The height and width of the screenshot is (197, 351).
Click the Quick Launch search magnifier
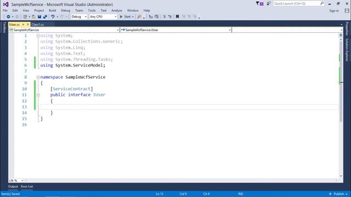coord(322,3)
